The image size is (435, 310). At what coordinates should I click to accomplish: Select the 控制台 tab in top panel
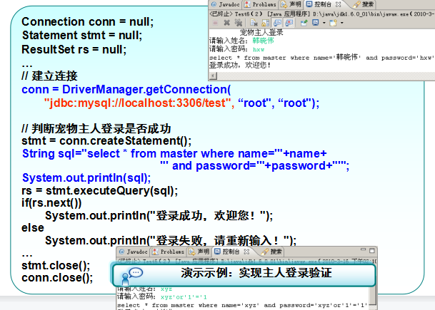319,4
